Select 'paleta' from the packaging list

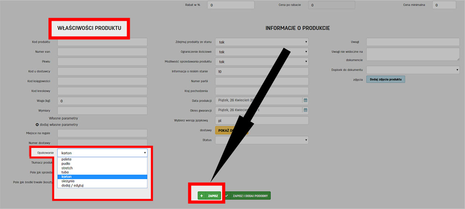pyautogui.click(x=66, y=159)
